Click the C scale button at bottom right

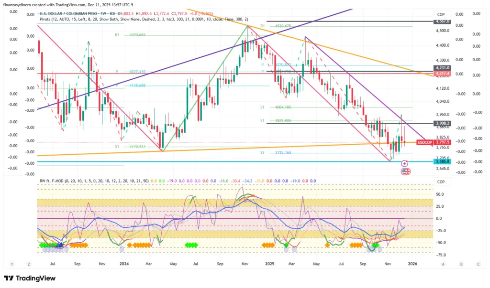tap(478, 264)
